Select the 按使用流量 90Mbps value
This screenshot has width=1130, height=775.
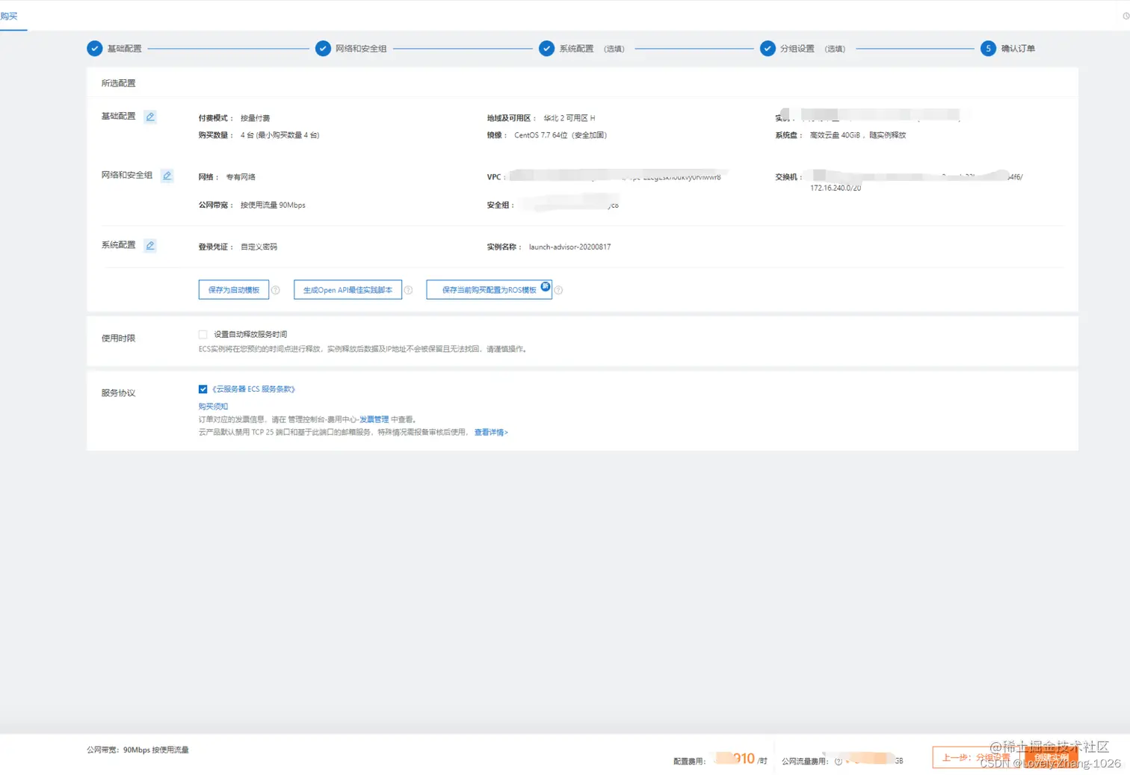273,205
